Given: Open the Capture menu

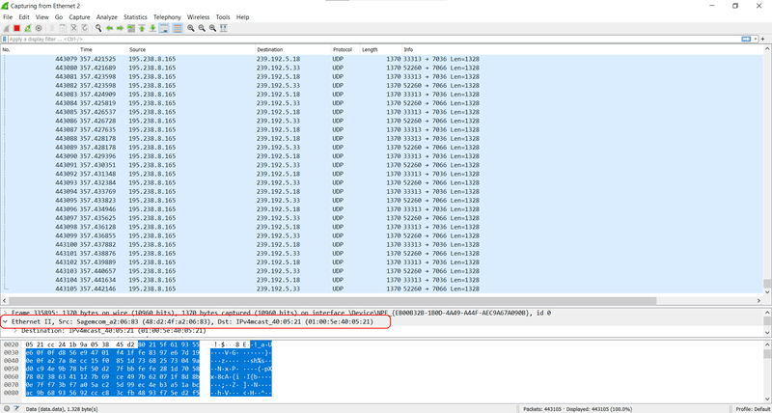Looking at the screenshot, I should pyautogui.click(x=79, y=16).
